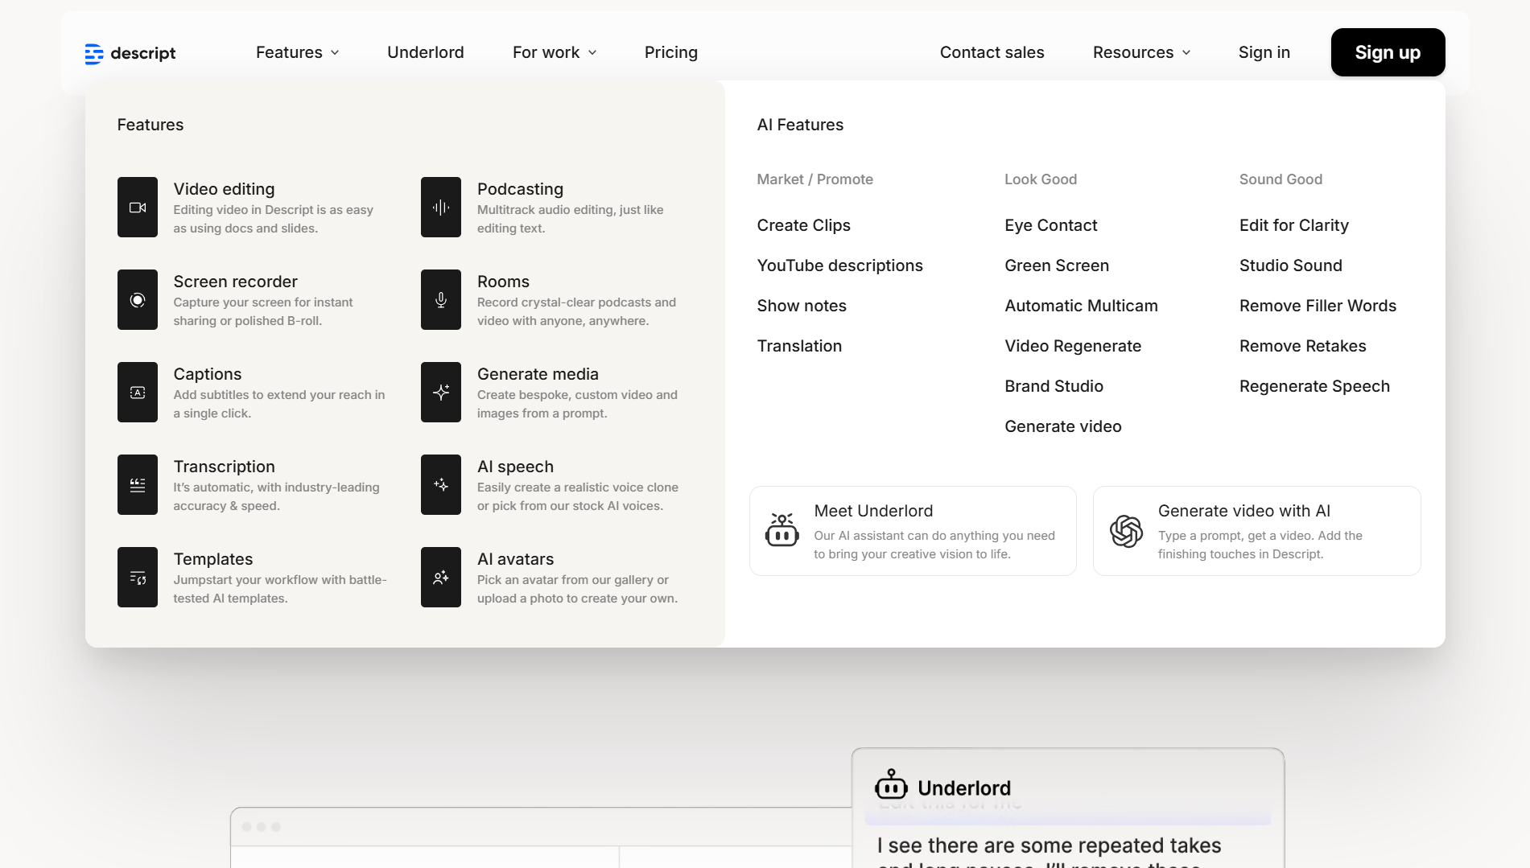This screenshot has width=1530, height=868.
Task: Open the Resources dropdown
Action: (x=1141, y=52)
